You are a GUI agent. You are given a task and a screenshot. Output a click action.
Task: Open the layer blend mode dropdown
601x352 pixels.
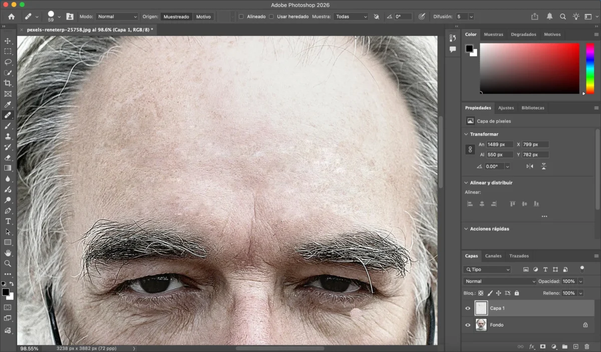pyautogui.click(x=500, y=281)
